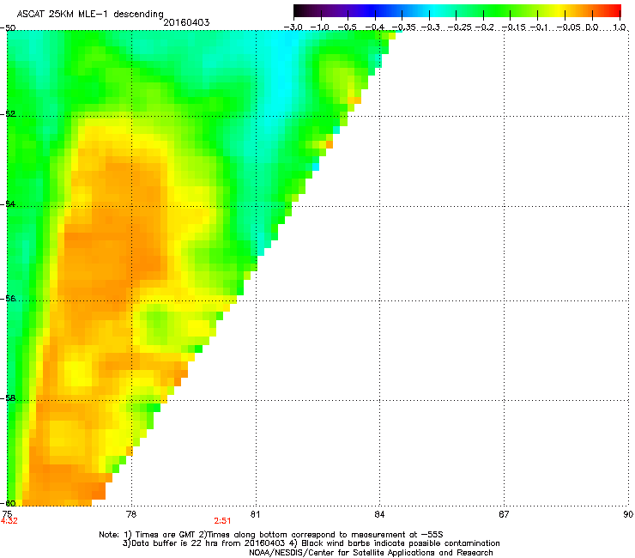
Task: Click the 'Note: 1) Times are GMT' line
Action: (x=271, y=535)
